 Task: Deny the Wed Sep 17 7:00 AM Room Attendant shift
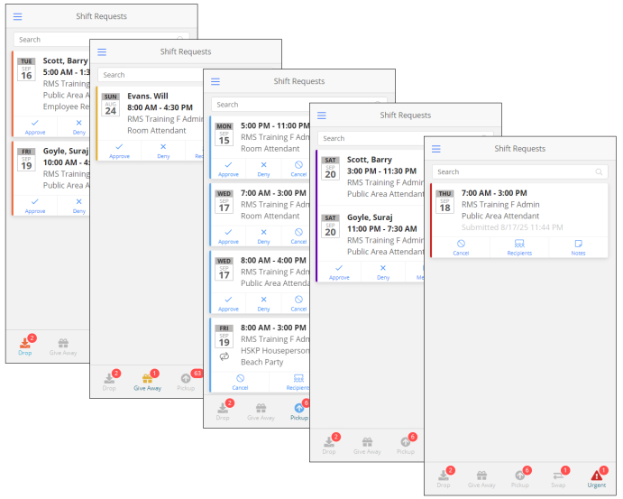263,236
